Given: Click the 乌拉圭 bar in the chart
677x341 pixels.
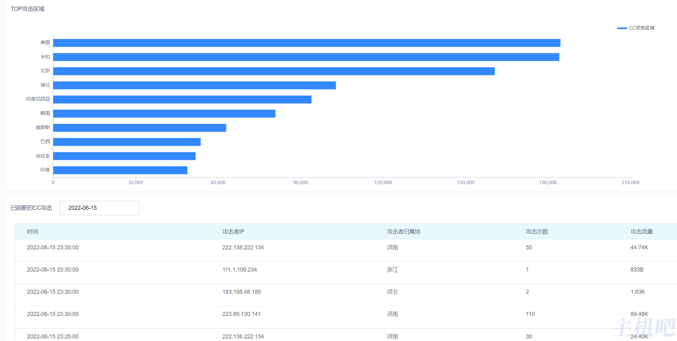Looking at the screenshot, I should pos(124,156).
